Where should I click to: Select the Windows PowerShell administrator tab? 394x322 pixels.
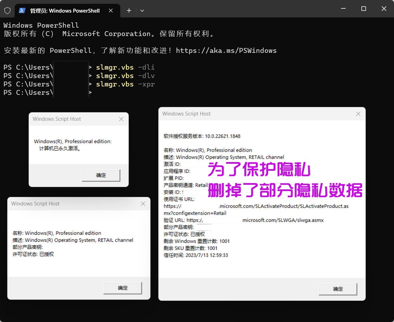click(67, 11)
